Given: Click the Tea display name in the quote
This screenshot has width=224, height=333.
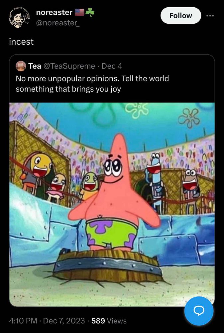Looking at the screenshot, I should click(x=35, y=66).
